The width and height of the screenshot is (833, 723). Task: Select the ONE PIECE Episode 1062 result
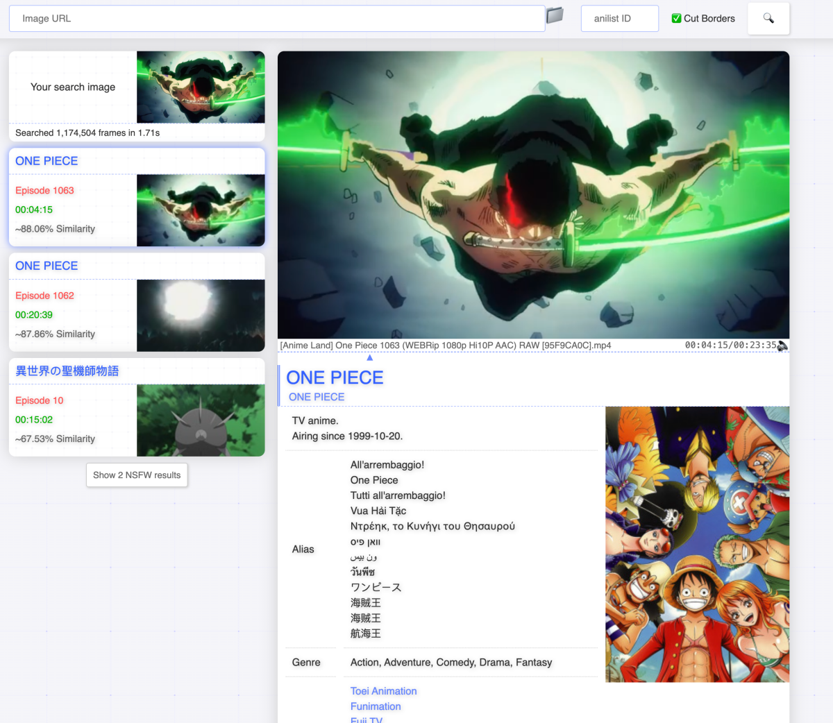(137, 303)
